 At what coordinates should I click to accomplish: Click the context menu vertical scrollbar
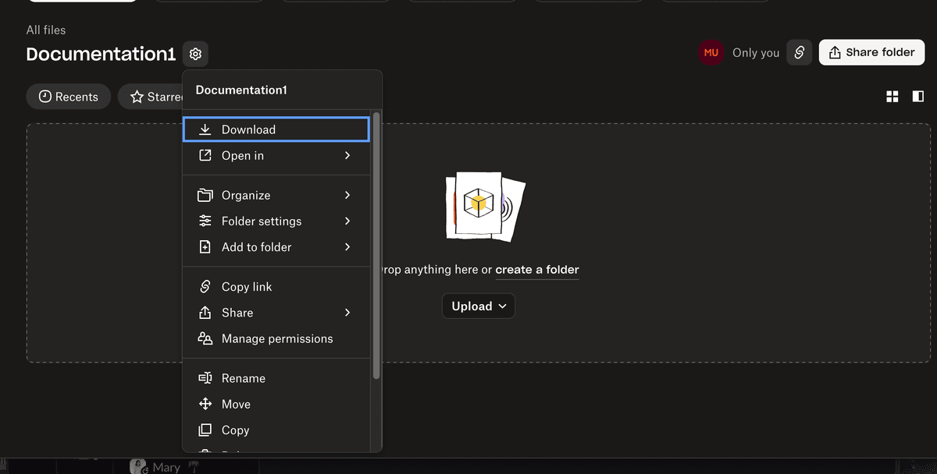pyautogui.click(x=376, y=246)
